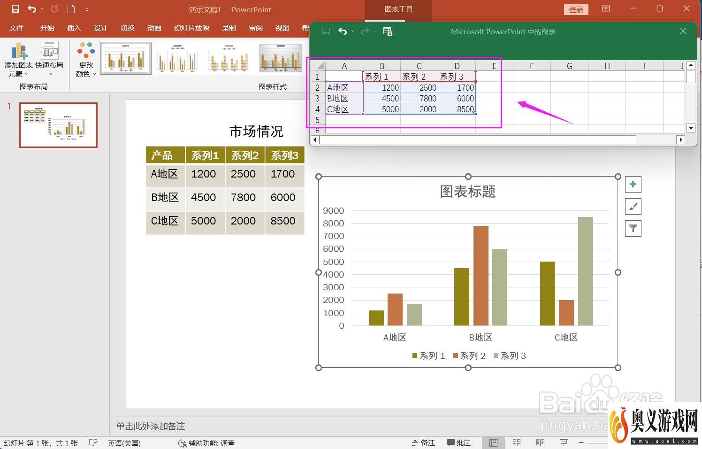
Task: Click the Redo/Repeat icon in PowerPoint toolbar
Action: (x=54, y=9)
